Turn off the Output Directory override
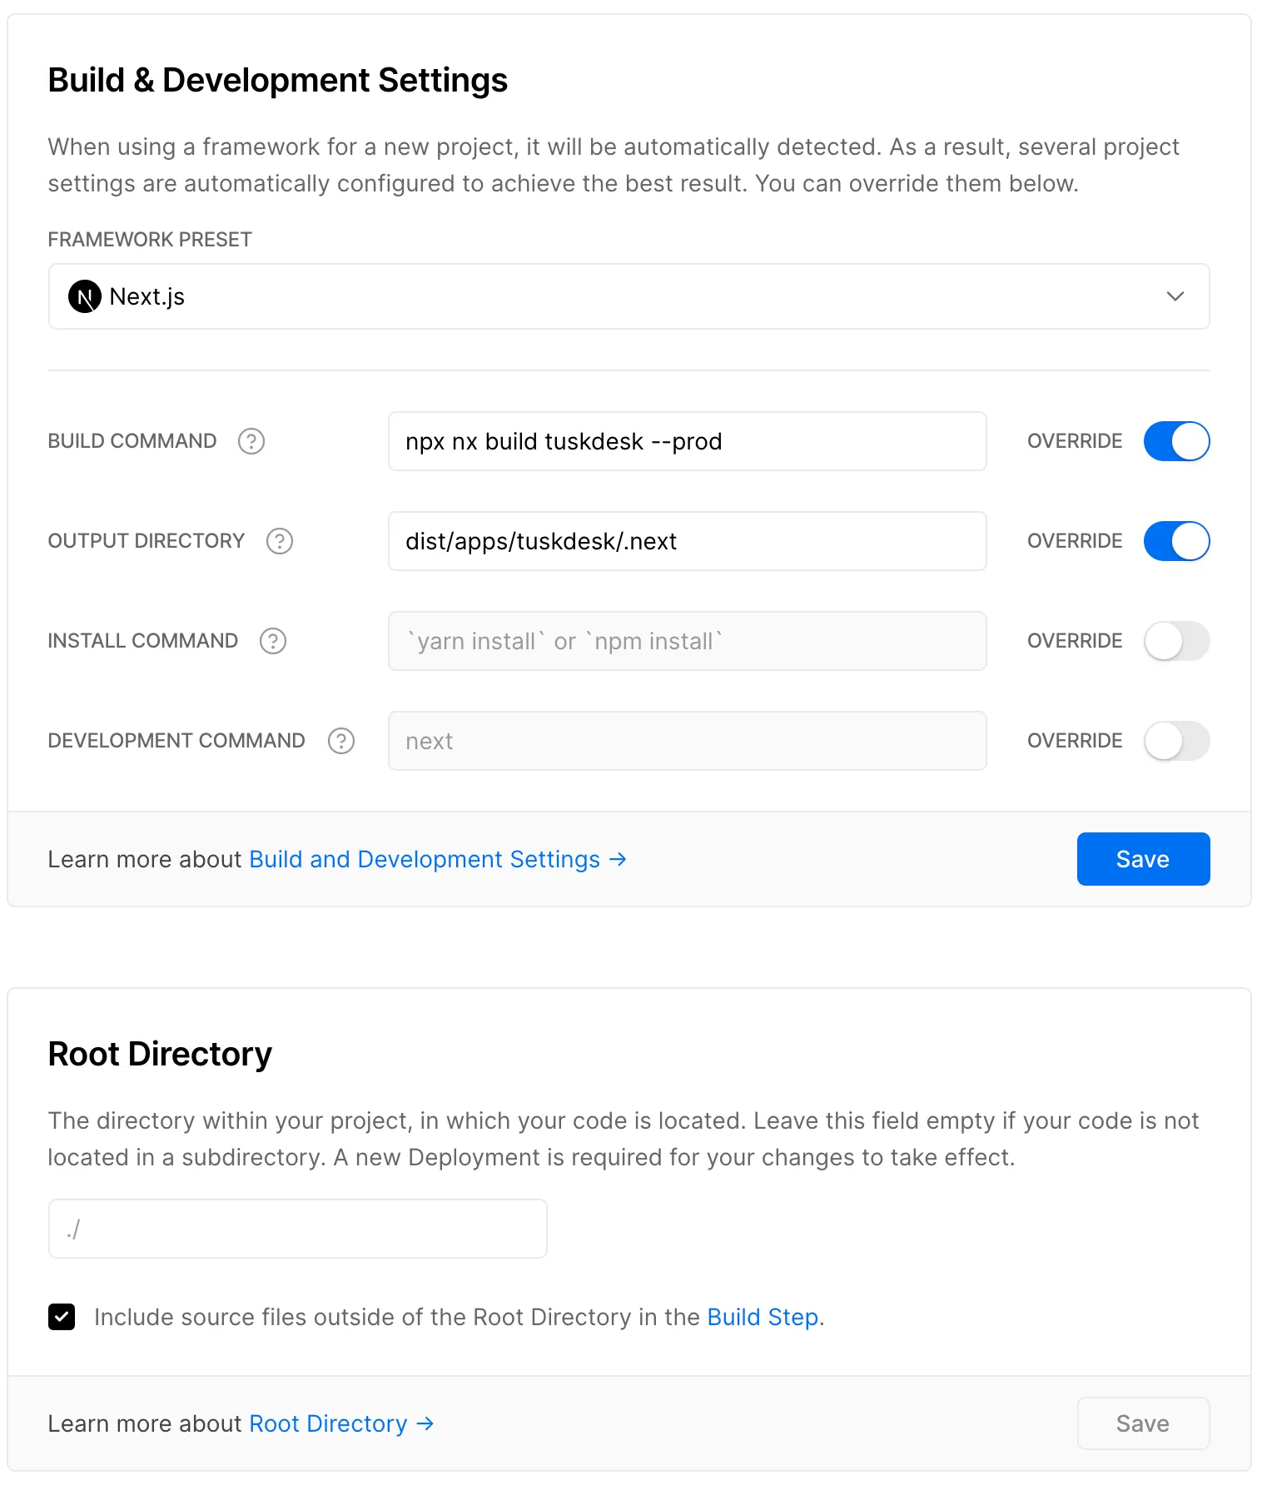 click(x=1176, y=541)
